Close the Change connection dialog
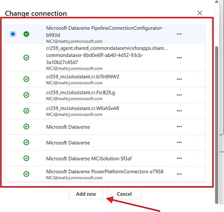Viewport: 224px width, 212px height. click(x=200, y=13)
